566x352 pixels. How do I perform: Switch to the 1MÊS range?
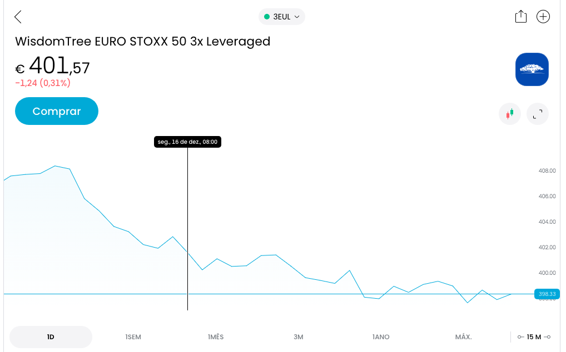(x=216, y=337)
